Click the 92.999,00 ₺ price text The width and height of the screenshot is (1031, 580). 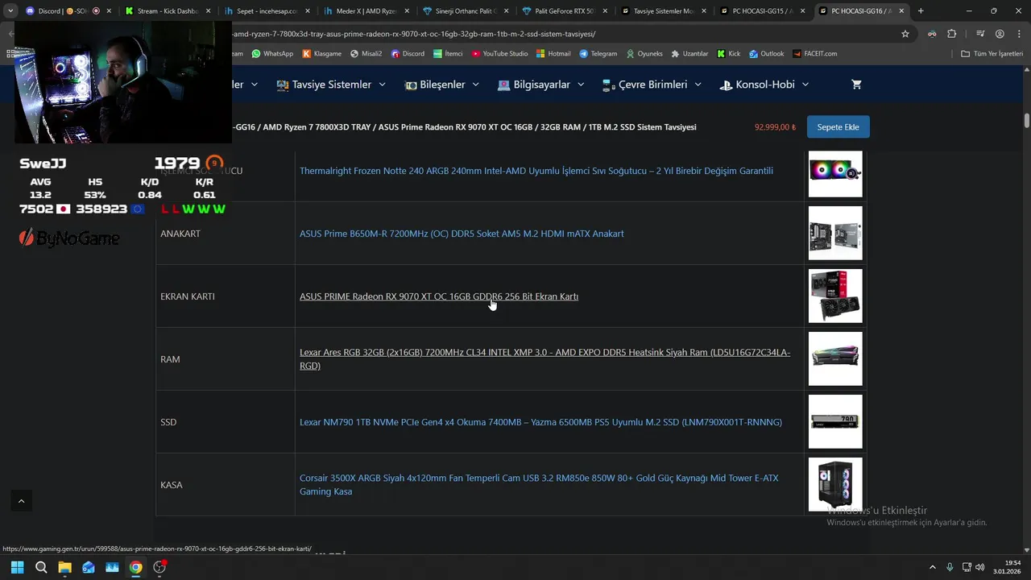tap(775, 127)
